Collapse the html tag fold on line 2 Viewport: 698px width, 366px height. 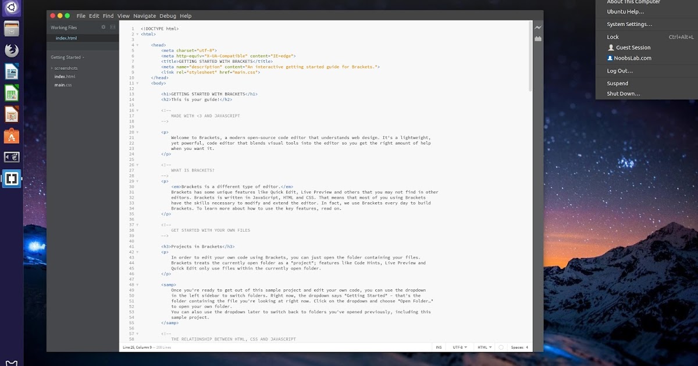137,34
